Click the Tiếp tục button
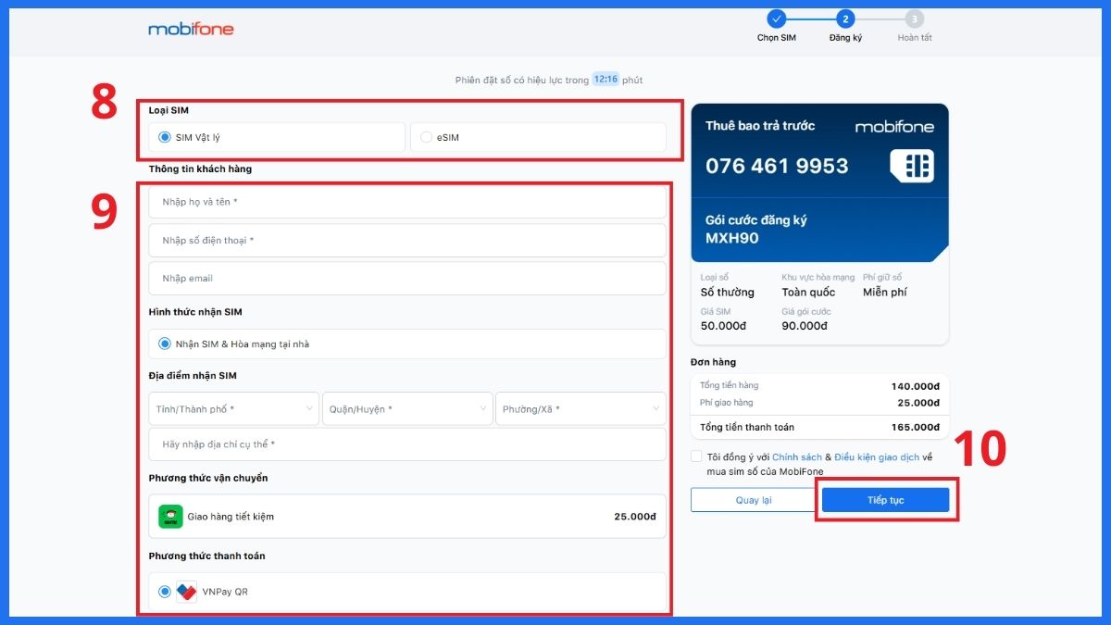 885,499
